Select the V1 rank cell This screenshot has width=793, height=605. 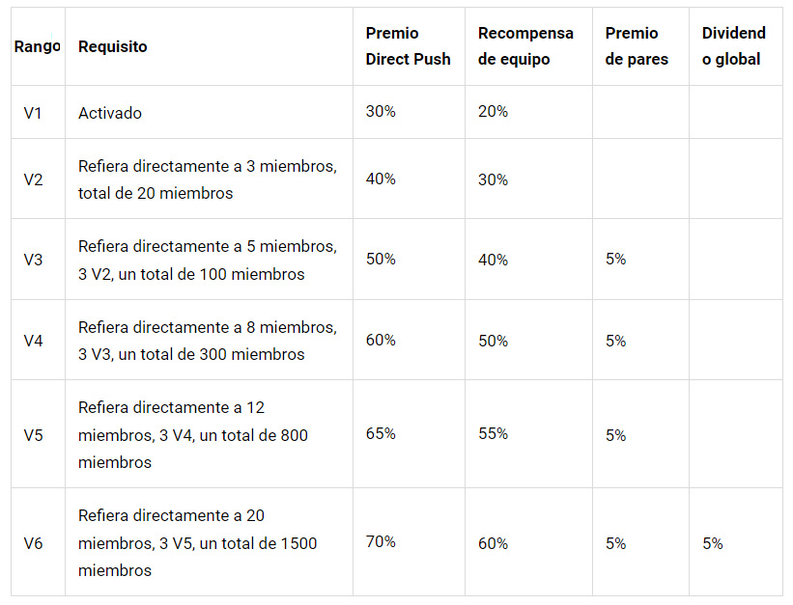tap(33, 113)
